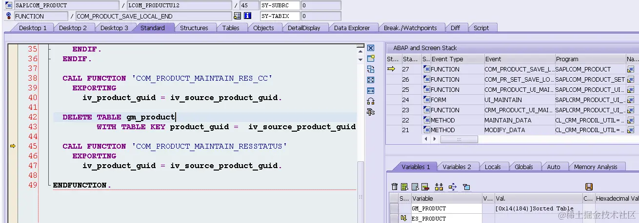Image resolution: width=639 pixels, height=223 pixels.
Task: Click the maximize horizontally tool icon
Action: (x=370, y=90)
